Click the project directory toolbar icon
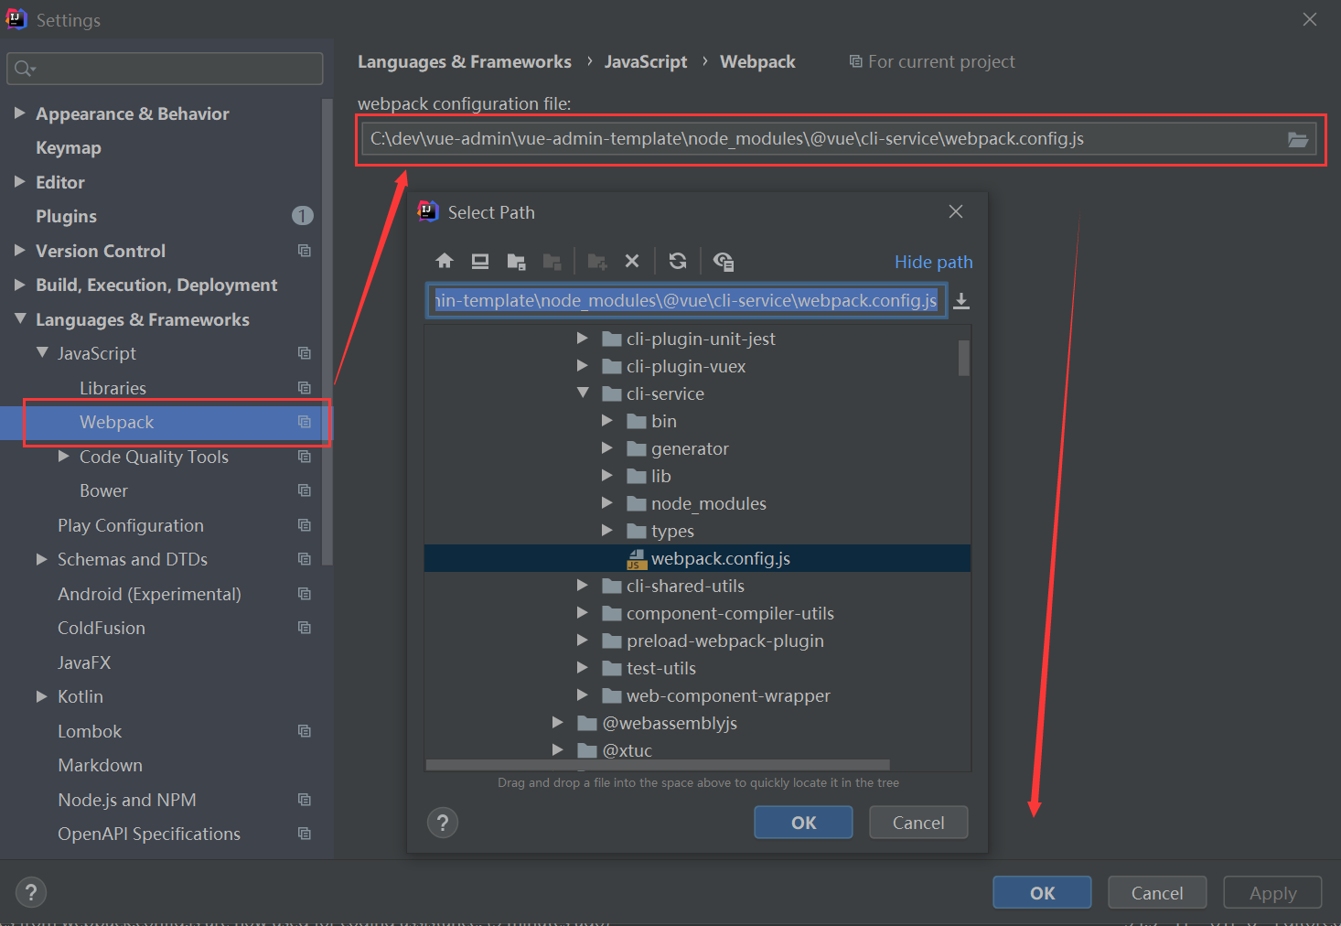This screenshot has height=926, width=1341. pos(516,261)
